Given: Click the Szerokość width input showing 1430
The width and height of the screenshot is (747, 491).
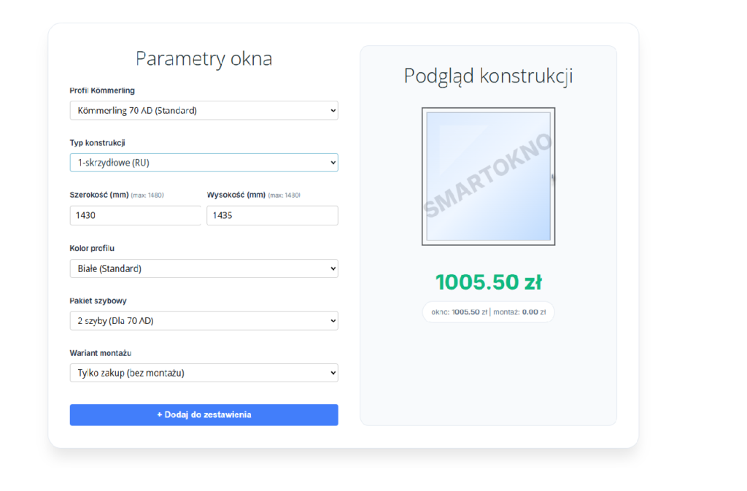Looking at the screenshot, I should tap(135, 215).
